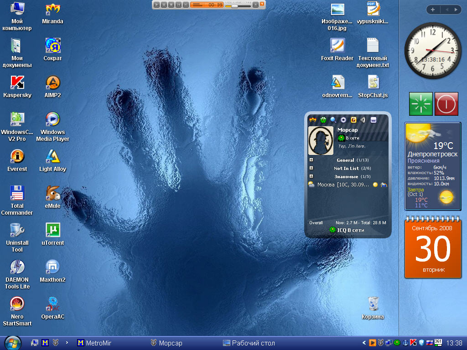467x350 pixels.
Task: Click the eject button in player bar
Action: (x=255, y=5)
